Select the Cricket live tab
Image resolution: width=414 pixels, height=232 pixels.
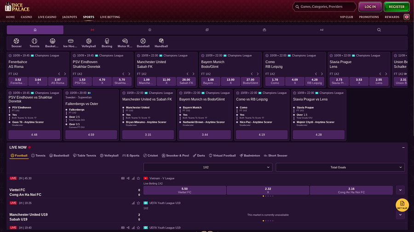coord(150,156)
